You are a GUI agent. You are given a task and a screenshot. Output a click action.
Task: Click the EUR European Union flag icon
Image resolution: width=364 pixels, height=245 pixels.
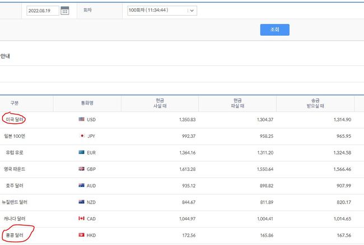point(81,152)
